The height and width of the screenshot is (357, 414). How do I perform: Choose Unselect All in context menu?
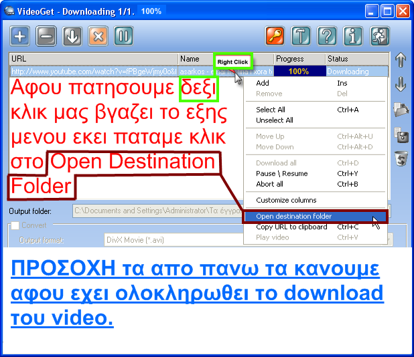[x=316, y=120]
